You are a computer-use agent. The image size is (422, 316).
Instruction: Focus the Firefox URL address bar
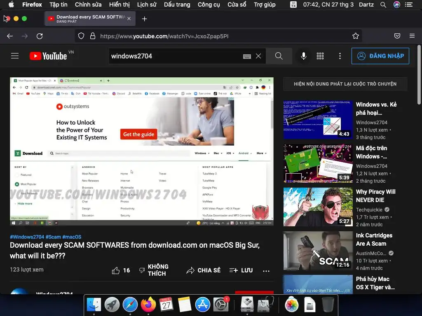tap(218, 36)
